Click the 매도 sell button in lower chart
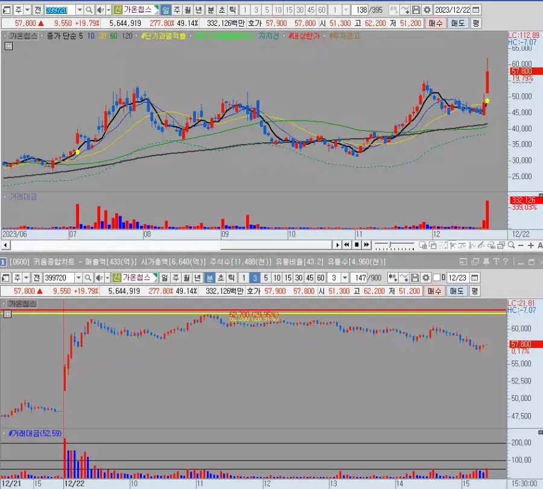The height and width of the screenshot is (489, 543). coord(457,291)
